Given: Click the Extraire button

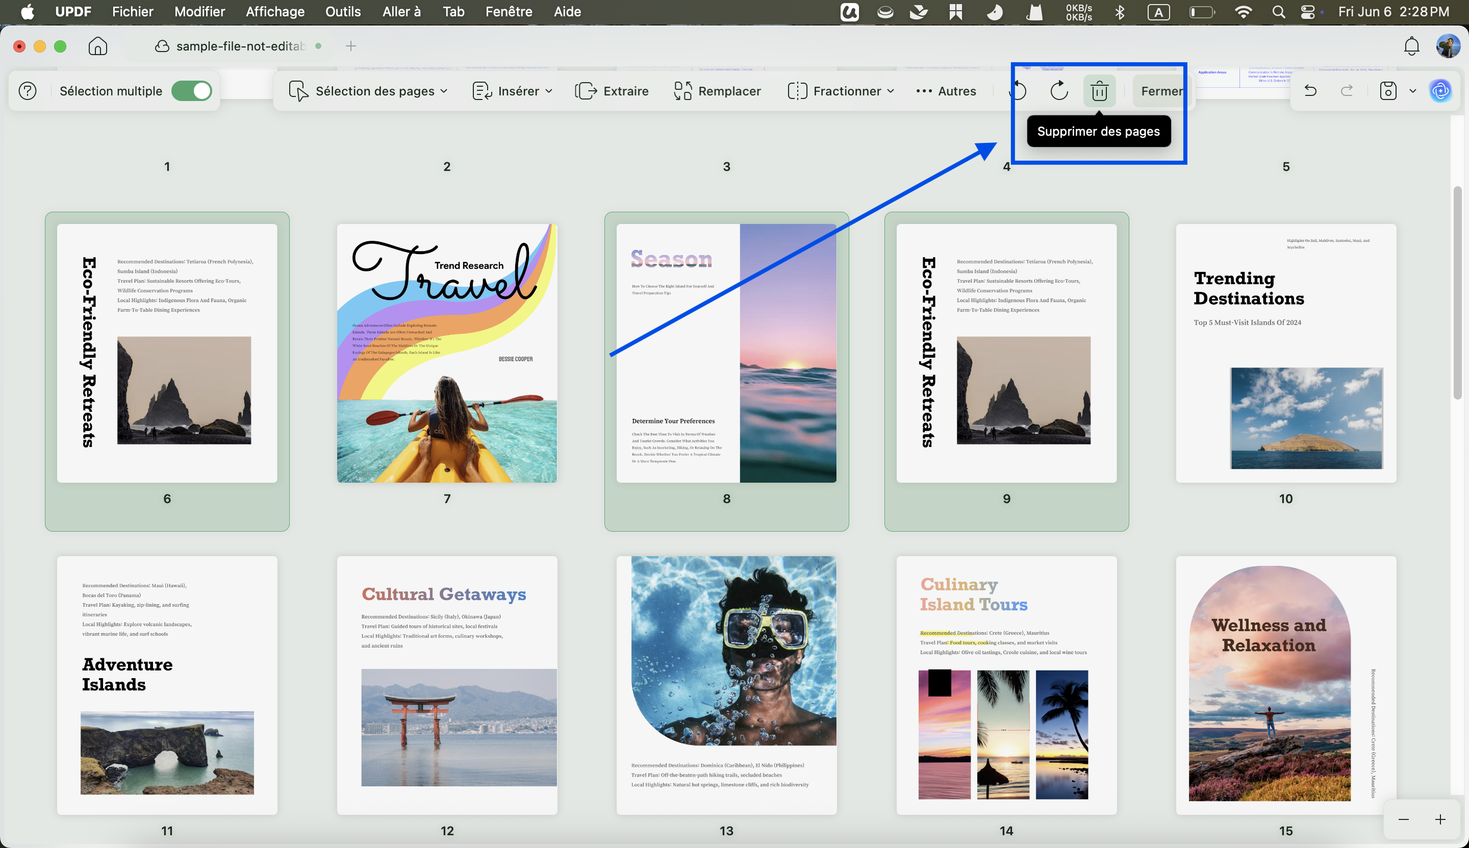Looking at the screenshot, I should [612, 91].
